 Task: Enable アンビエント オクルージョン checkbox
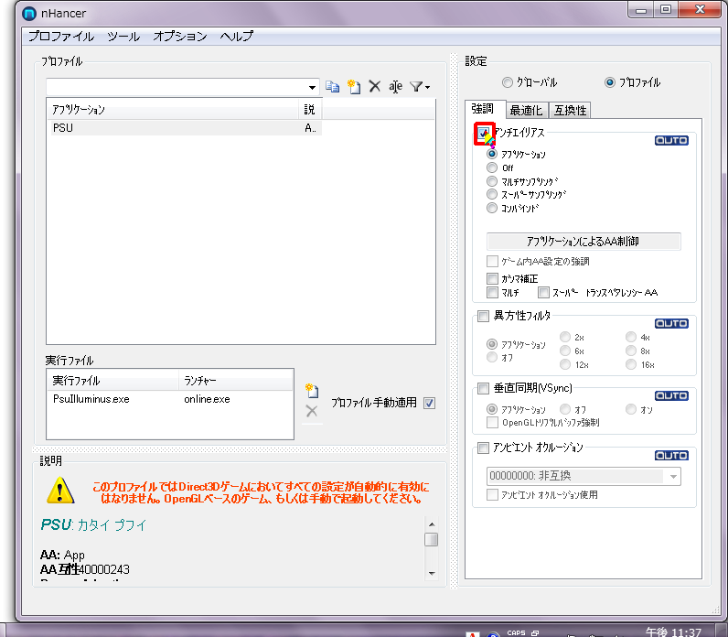tap(483, 448)
